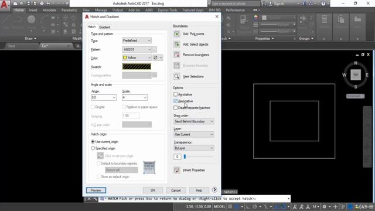Switch to the Gradient tab

(104, 27)
